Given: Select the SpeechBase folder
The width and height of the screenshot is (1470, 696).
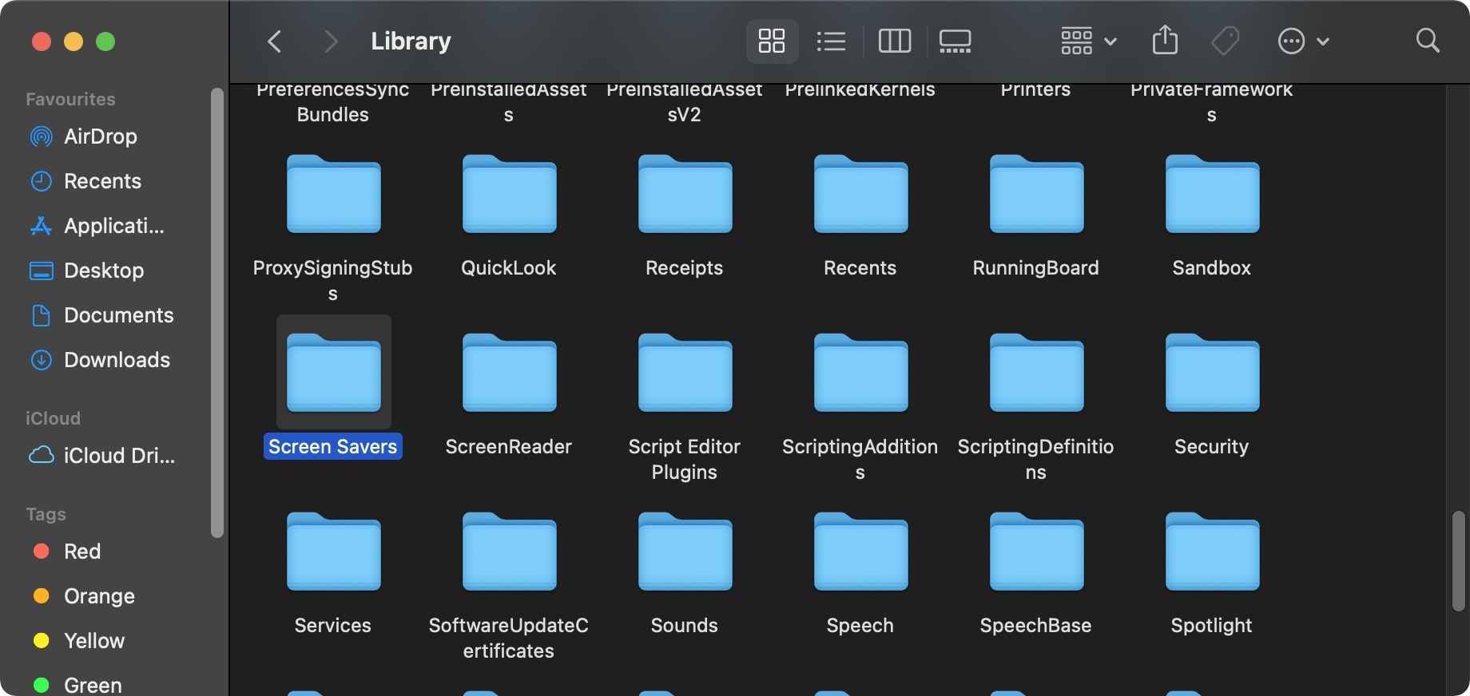Looking at the screenshot, I should (x=1036, y=552).
